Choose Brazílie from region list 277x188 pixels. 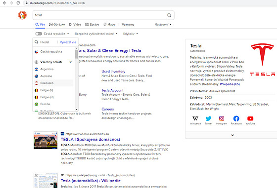(54, 104)
